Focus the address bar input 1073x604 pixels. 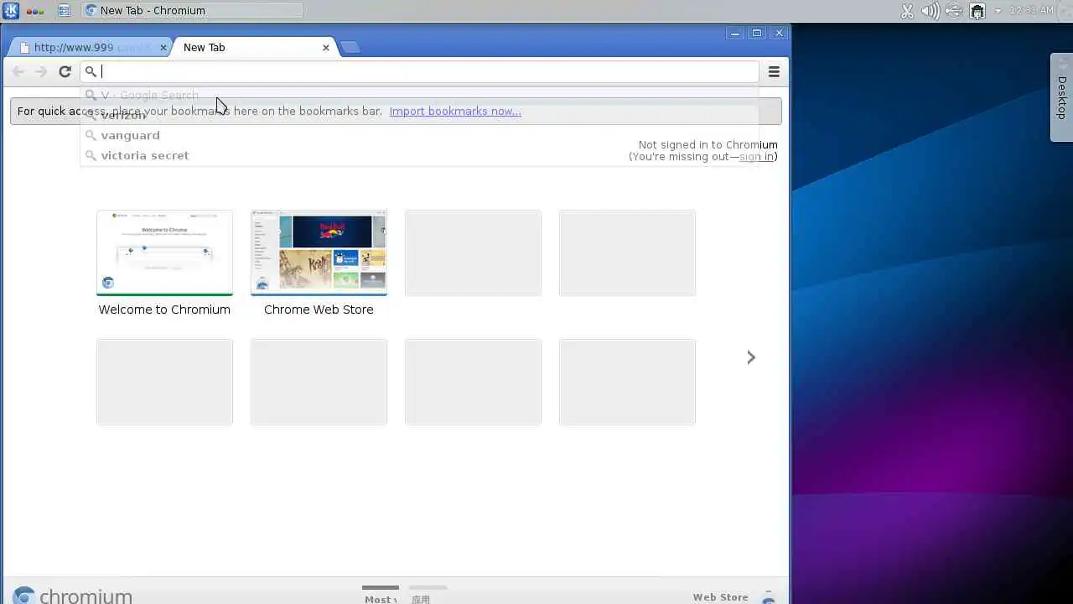419,71
